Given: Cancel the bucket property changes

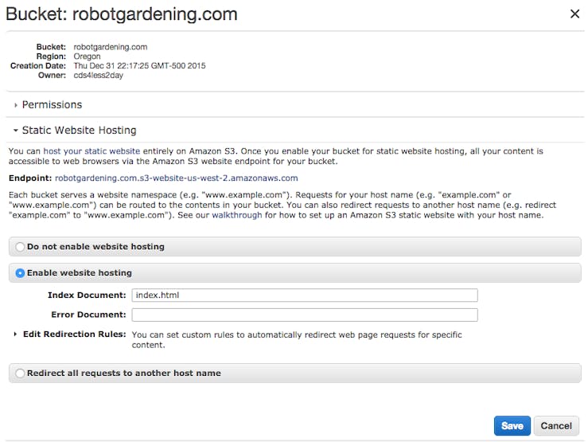Looking at the screenshot, I should coord(556,426).
